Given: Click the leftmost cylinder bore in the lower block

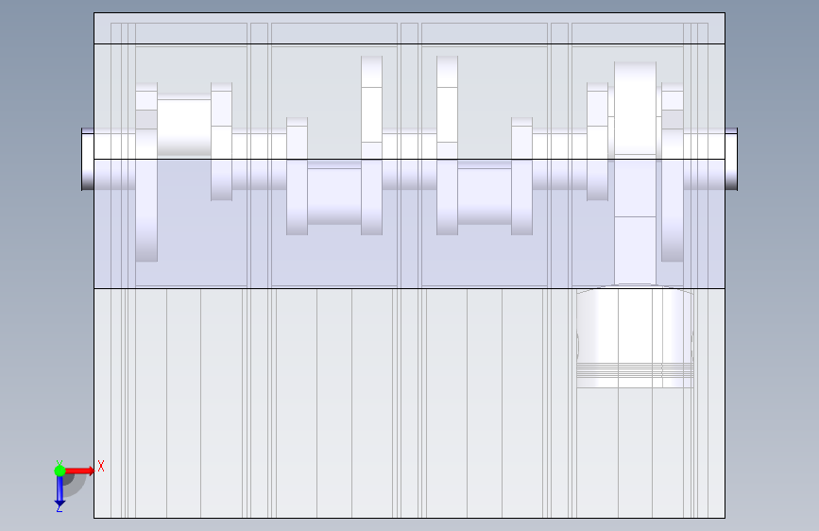Looking at the screenshot, I should click(x=184, y=403).
